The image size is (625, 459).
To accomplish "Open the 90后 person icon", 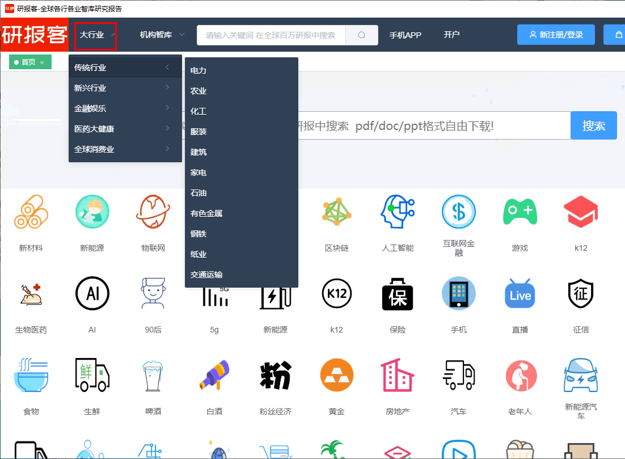I will tap(153, 293).
